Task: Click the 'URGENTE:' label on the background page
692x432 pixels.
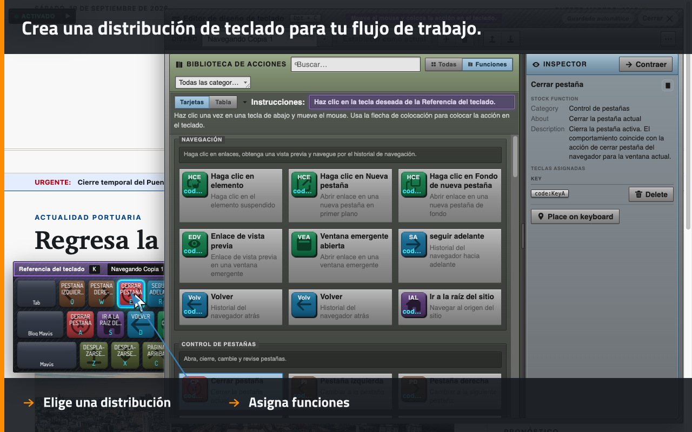Action: 52,183
